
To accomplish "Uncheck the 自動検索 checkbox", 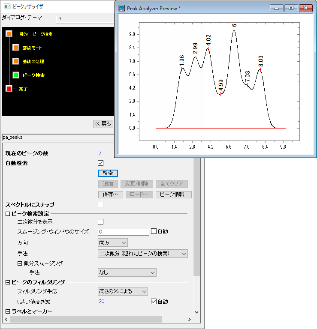I will (101, 163).
